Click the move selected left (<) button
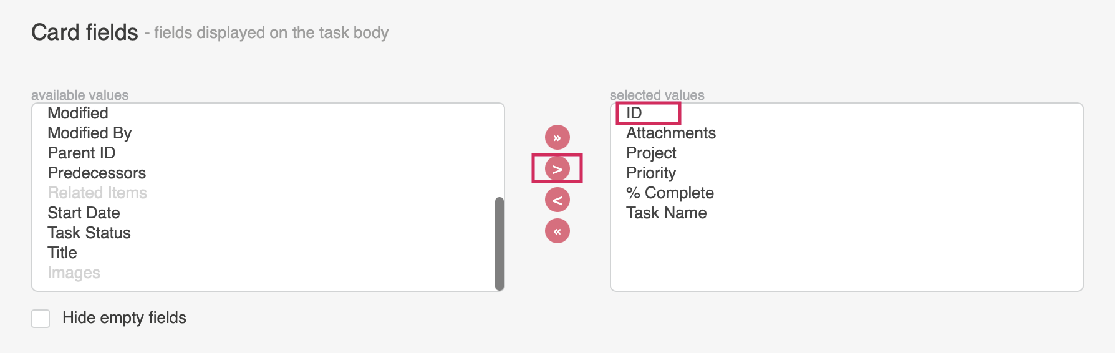The width and height of the screenshot is (1115, 353). coord(557,200)
